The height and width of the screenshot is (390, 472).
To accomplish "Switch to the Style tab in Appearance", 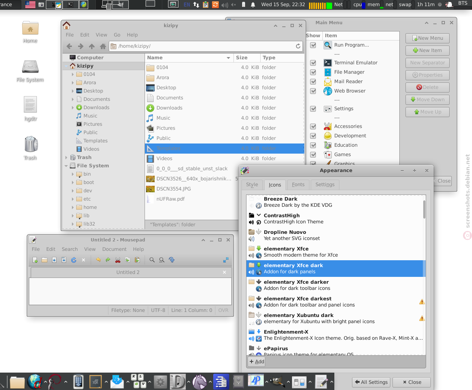I will point(252,185).
